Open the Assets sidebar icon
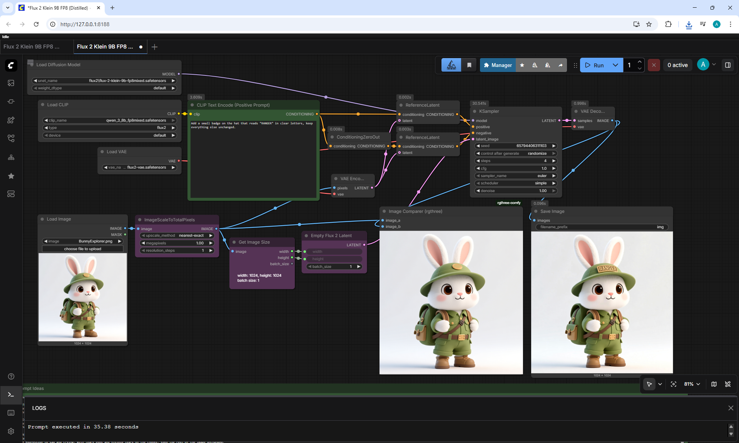Viewport: 739px width, 443px height. click(x=11, y=83)
